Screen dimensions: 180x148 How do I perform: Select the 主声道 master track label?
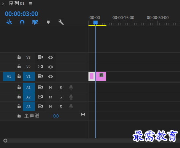pos(32,116)
